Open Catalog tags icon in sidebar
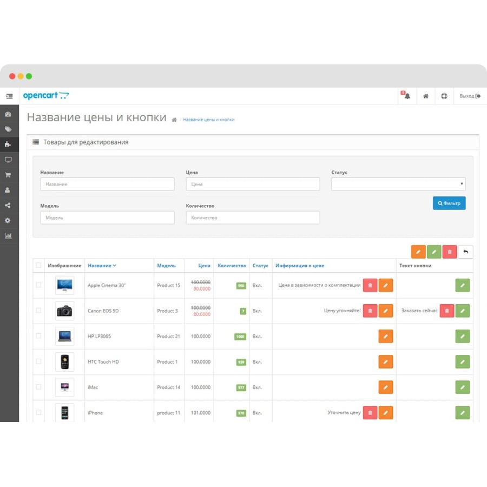The height and width of the screenshot is (487, 487). pyautogui.click(x=8, y=129)
